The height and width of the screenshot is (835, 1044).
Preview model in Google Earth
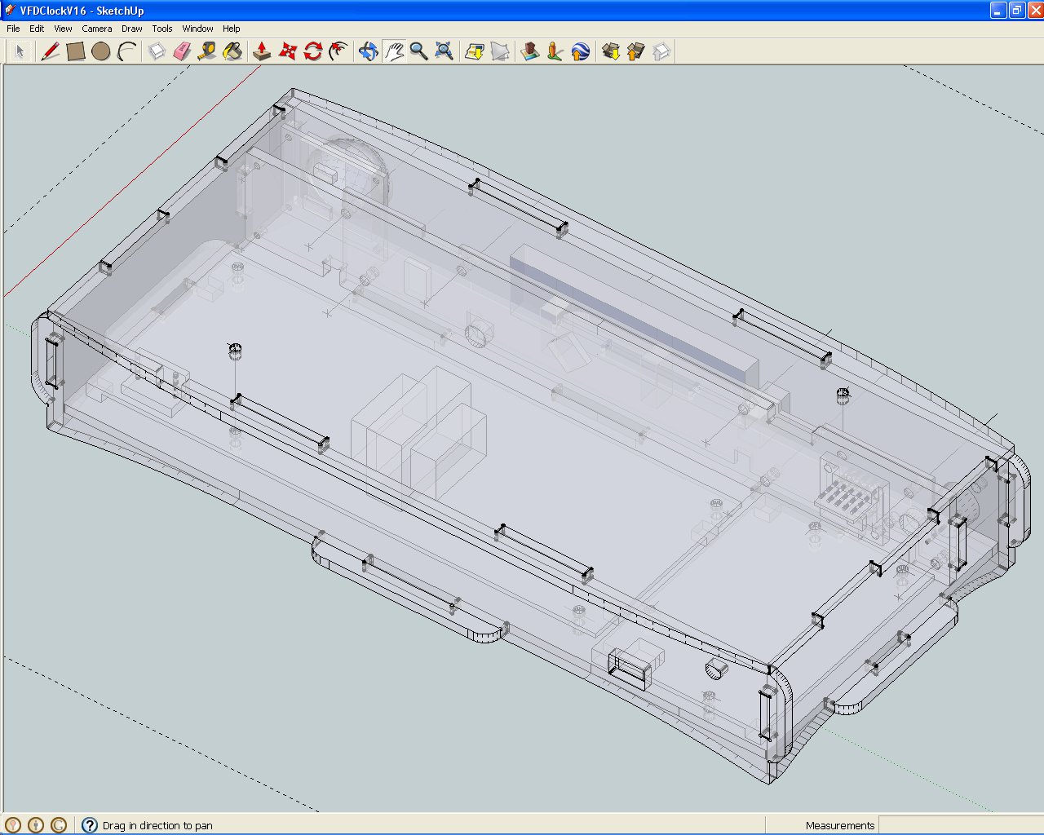click(x=581, y=52)
